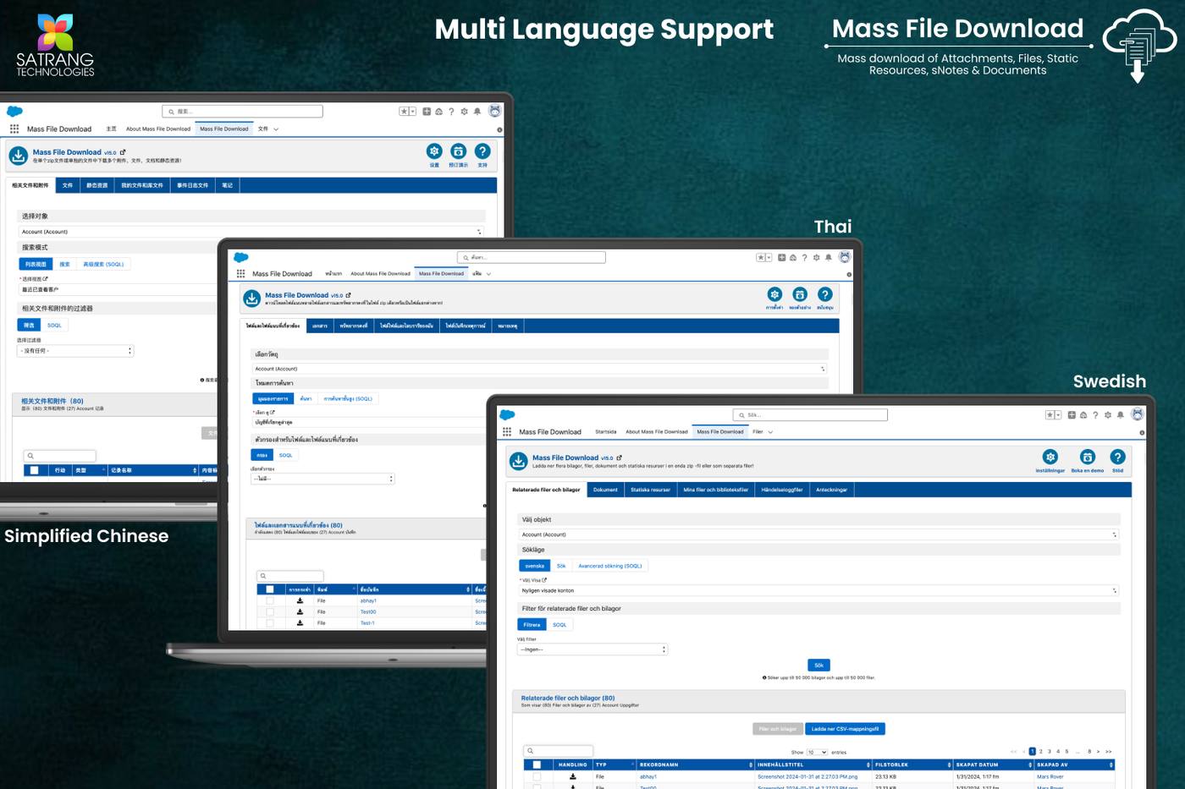
Task: Open the Account (Account) object dropdown
Action: [x=817, y=534]
